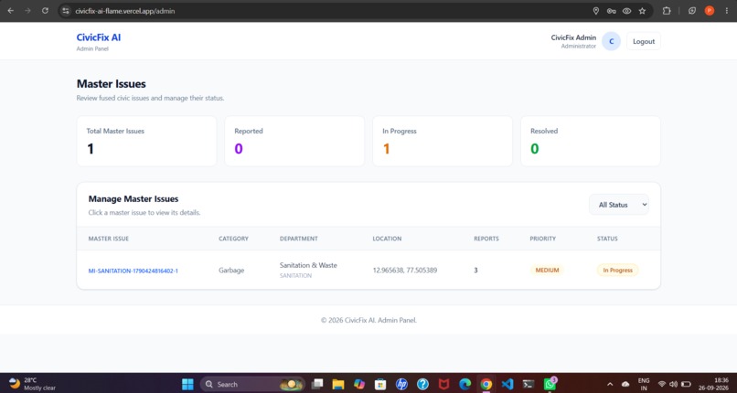Open Microsoft Edge from the taskbar
The width and height of the screenshot is (737, 393).
[465, 384]
